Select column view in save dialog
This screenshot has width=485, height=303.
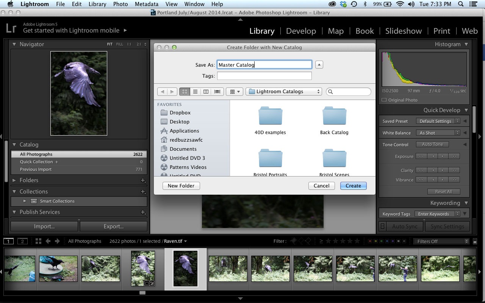206,92
